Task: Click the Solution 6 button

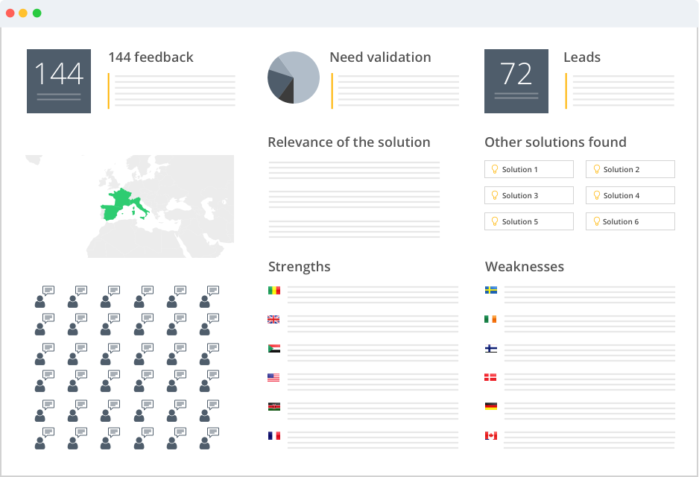Action: (x=630, y=222)
